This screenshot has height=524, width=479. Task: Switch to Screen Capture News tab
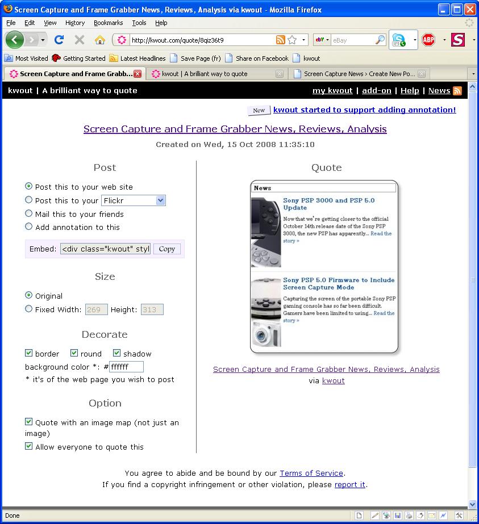point(359,74)
